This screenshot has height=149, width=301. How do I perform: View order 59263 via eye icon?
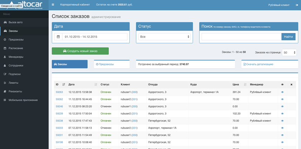coord(282,92)
